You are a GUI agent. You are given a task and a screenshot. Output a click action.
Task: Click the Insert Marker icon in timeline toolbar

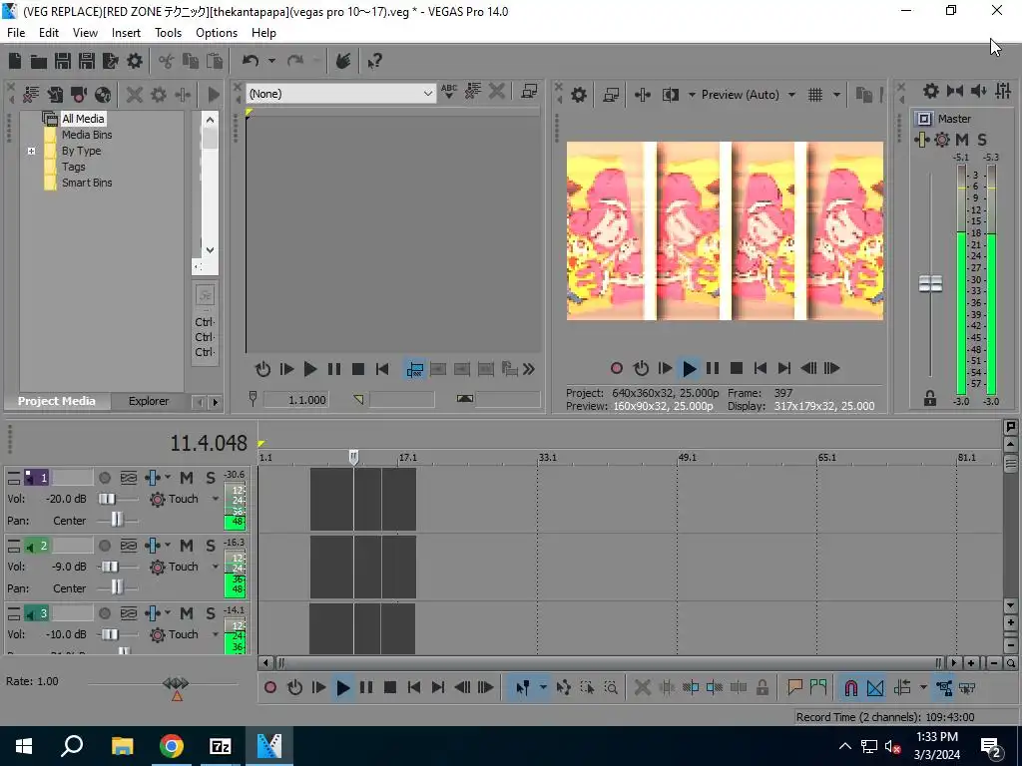(794, 687)
